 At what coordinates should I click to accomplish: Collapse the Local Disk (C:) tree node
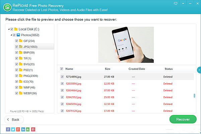9,29
